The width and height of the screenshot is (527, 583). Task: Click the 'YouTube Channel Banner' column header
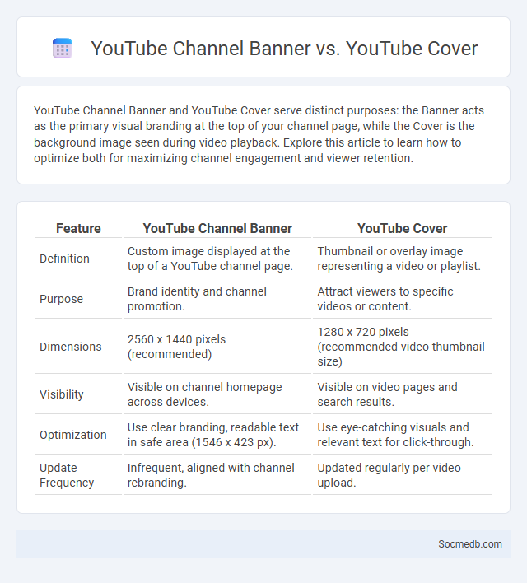coord(217,228)
